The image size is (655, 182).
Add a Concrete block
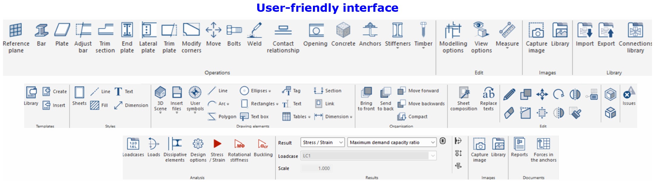pos(343,35)
